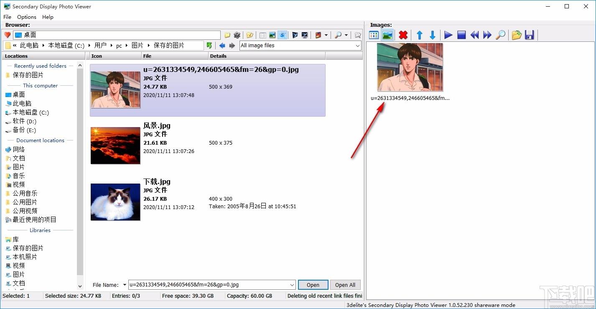Image resolution: width=596 pixels, height=309 pixels.
Task: Select the 风景.jpg sunset thumbnail
Action: point(115,146)
